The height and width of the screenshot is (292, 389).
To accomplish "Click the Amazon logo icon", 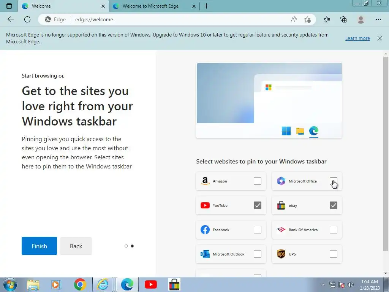I will pyautogui.click(x=205, y=181).
